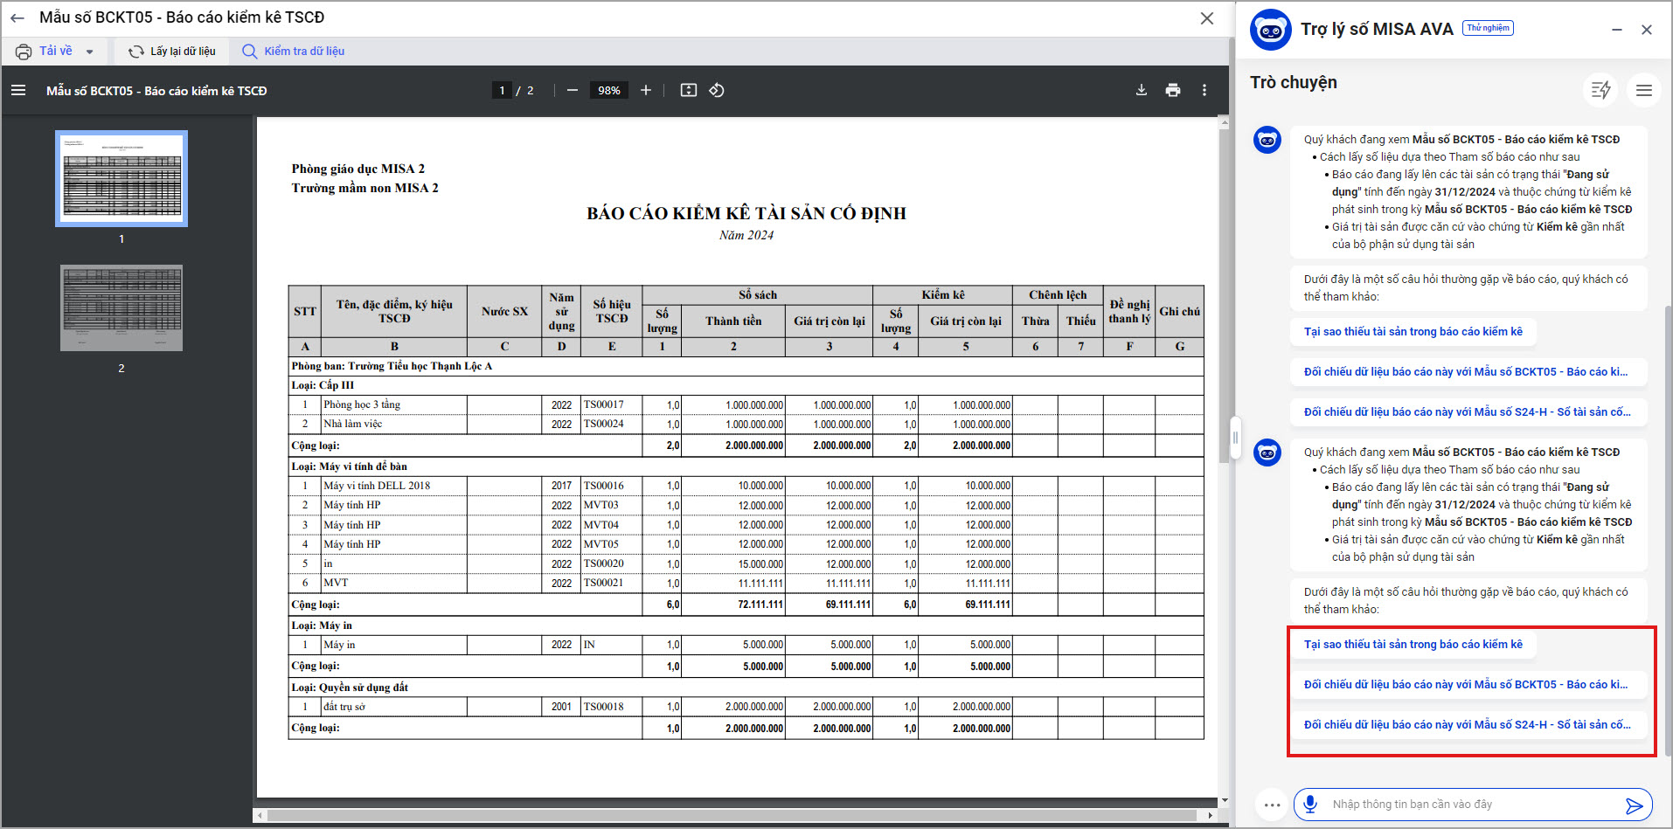Close the MISA AVA assistant panel

(1647, 30)
